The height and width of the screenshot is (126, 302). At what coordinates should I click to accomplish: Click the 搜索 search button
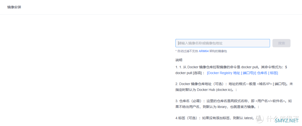(x=281, y=43)
